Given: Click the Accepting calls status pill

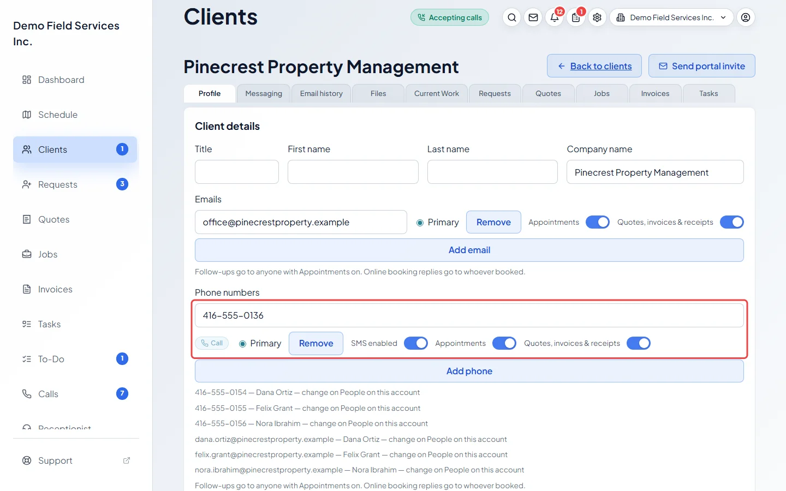Looking at the screenshot, I should coord(450,17).
